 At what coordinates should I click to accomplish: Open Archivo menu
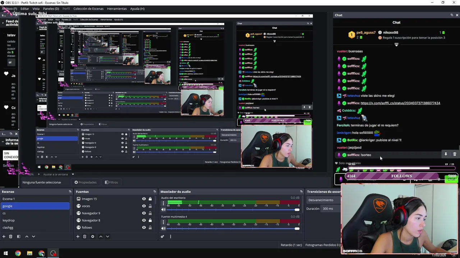coord(9,9)
